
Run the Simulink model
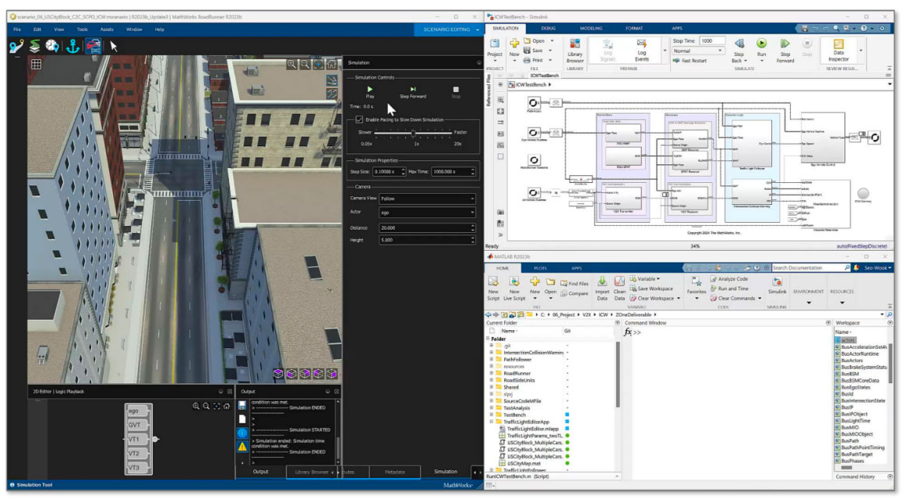tap(762, 48)
